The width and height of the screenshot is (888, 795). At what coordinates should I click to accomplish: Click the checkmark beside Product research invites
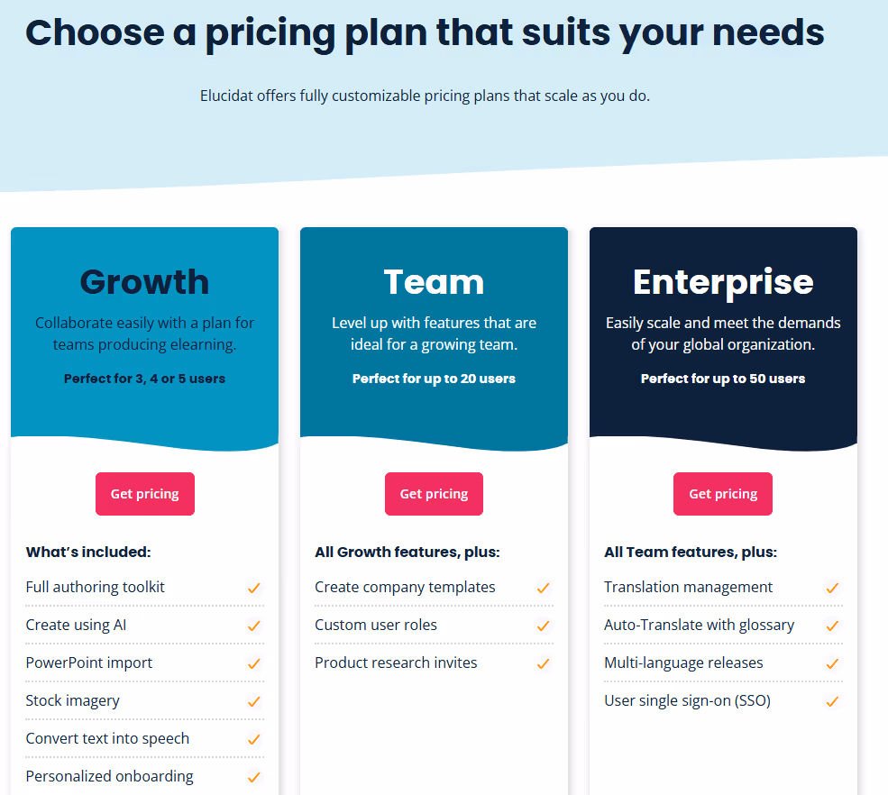(x=544, y=662)
